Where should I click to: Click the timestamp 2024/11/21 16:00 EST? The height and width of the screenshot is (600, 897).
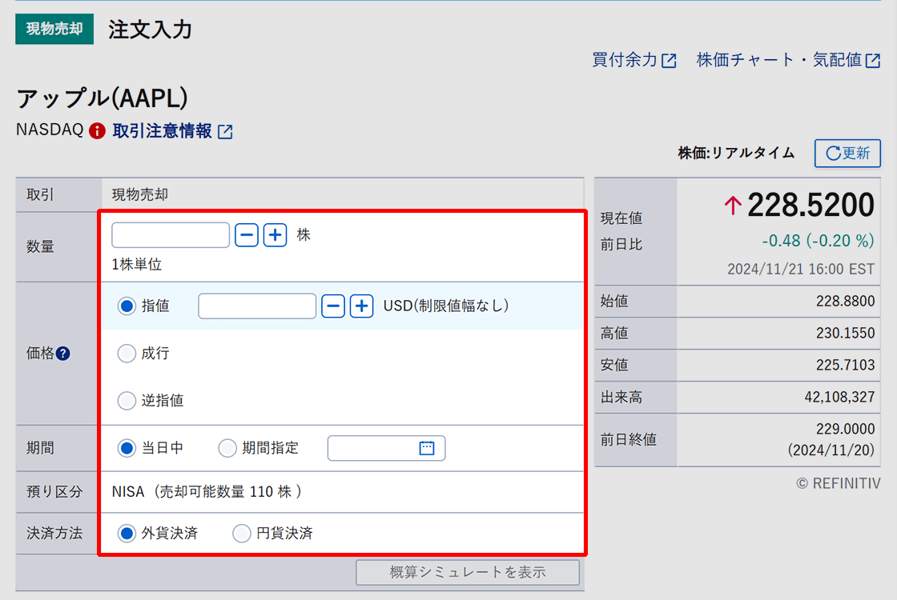(800, 269)
